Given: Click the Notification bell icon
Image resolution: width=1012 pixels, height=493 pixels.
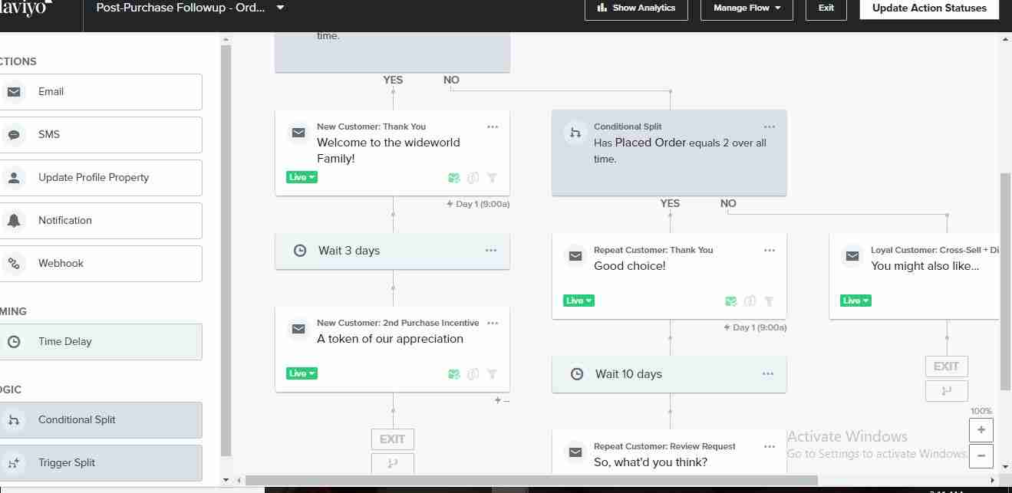Looking at the screenshot, I should [x=14, y=221].
